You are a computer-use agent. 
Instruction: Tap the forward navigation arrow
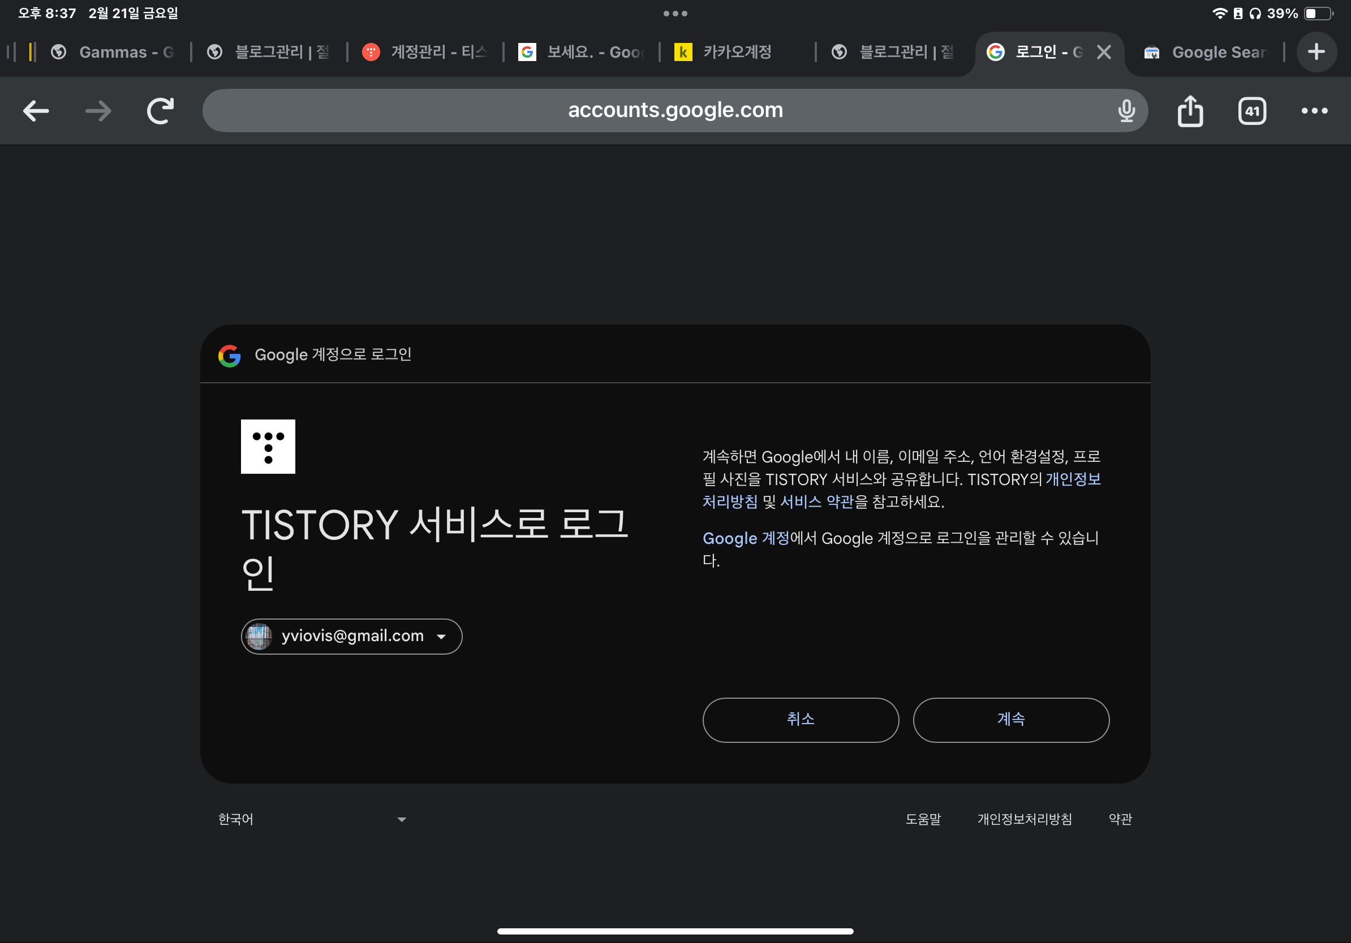98,111
